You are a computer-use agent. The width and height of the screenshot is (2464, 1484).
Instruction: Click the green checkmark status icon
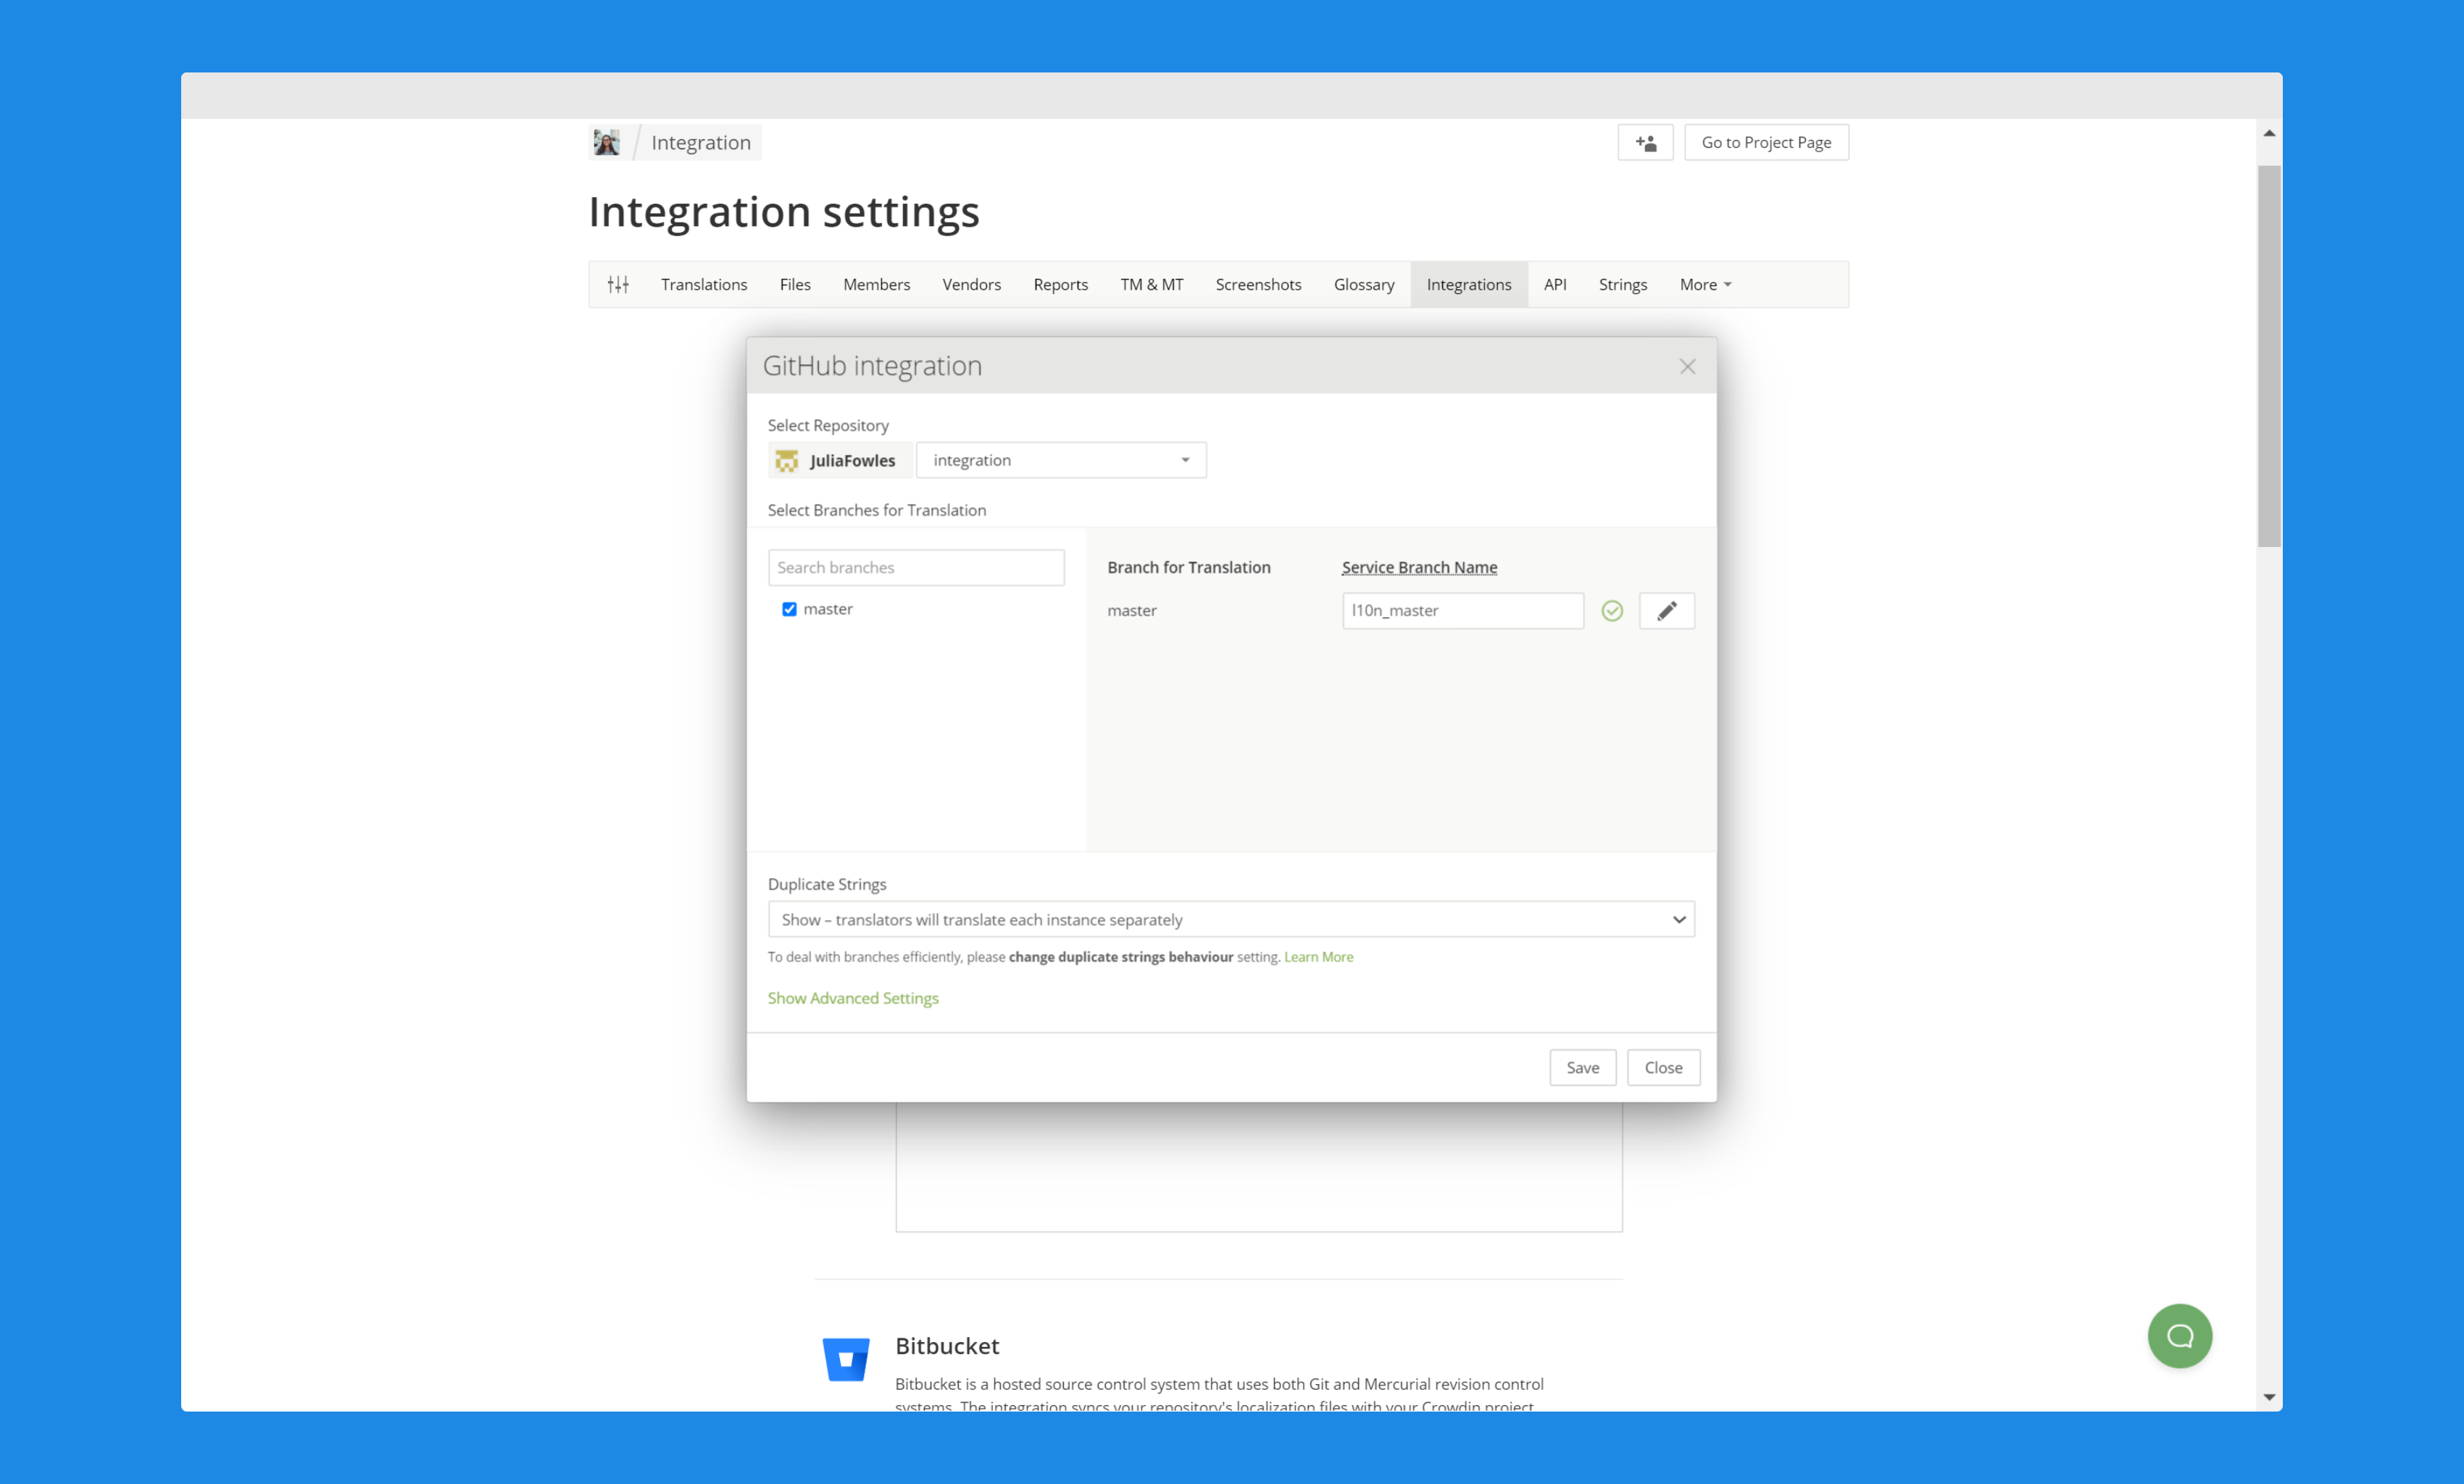pyautogui.click(x=1611, y=611)
